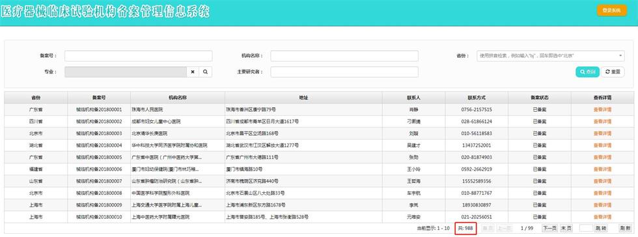This screenshot has width=638, height=237.
Task: Click the 备案状态 column header
Action: coord(540,98)
